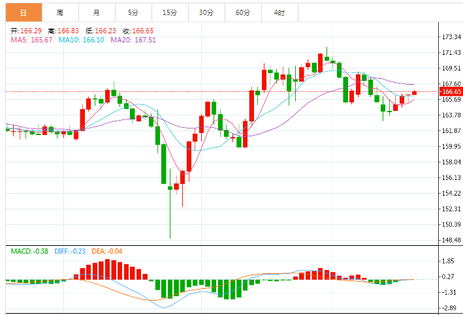This screenshot has height=315, width=463.
Task: Switch to the 月 monthly tab
Action: coord(97,12)
